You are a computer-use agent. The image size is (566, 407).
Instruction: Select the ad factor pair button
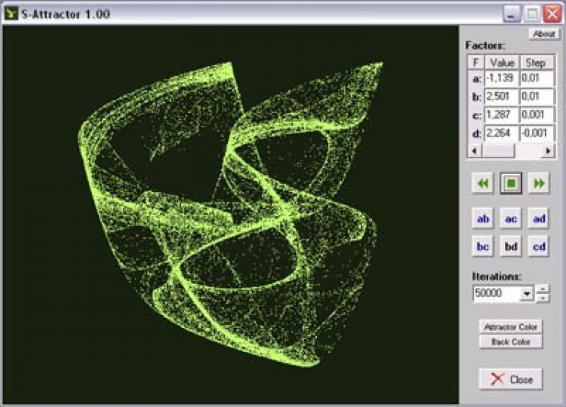[x=539, y=219]
